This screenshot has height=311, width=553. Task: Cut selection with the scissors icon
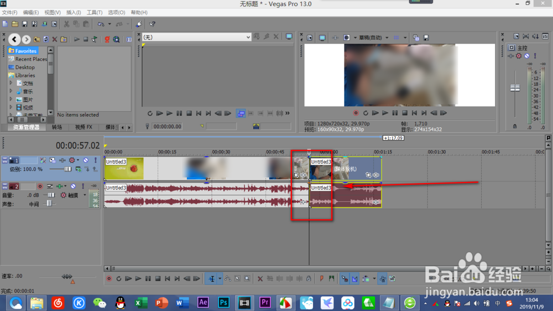pyautogui.click(x=66, y=24)
